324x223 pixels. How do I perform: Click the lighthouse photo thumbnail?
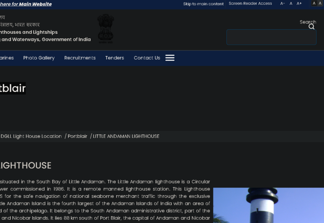pyautogui.click(x=268, y=205)
